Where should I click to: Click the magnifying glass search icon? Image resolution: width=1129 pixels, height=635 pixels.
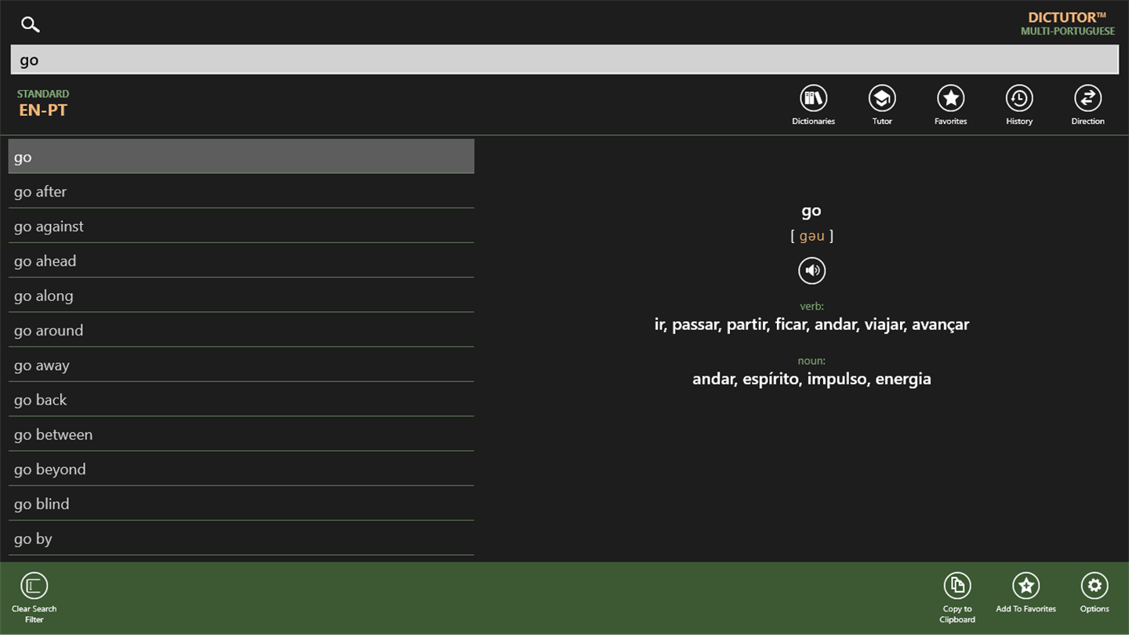pyautogui.click(x=31, y=25)
